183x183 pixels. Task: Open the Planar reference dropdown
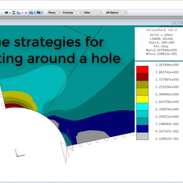click(x=54, y=13)
